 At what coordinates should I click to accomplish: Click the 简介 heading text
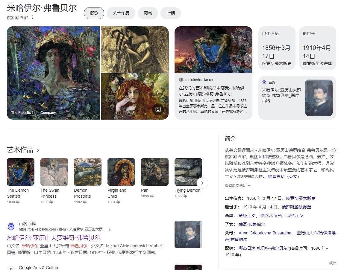pyautogui.click(x=230, y=138)
